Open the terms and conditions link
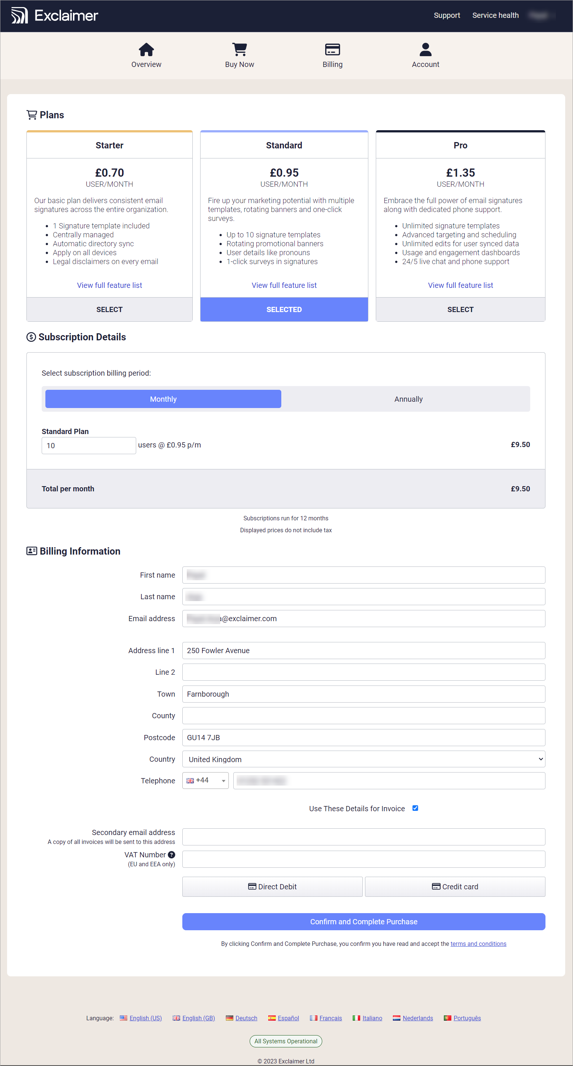 coord(478,944)
